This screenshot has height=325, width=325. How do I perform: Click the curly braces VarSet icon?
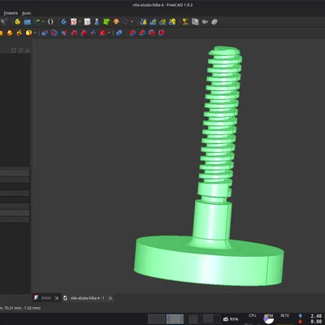(x=50, y=22)
